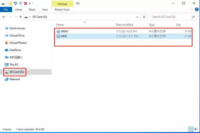Click the red Delete X icon

tap(25, 3)
